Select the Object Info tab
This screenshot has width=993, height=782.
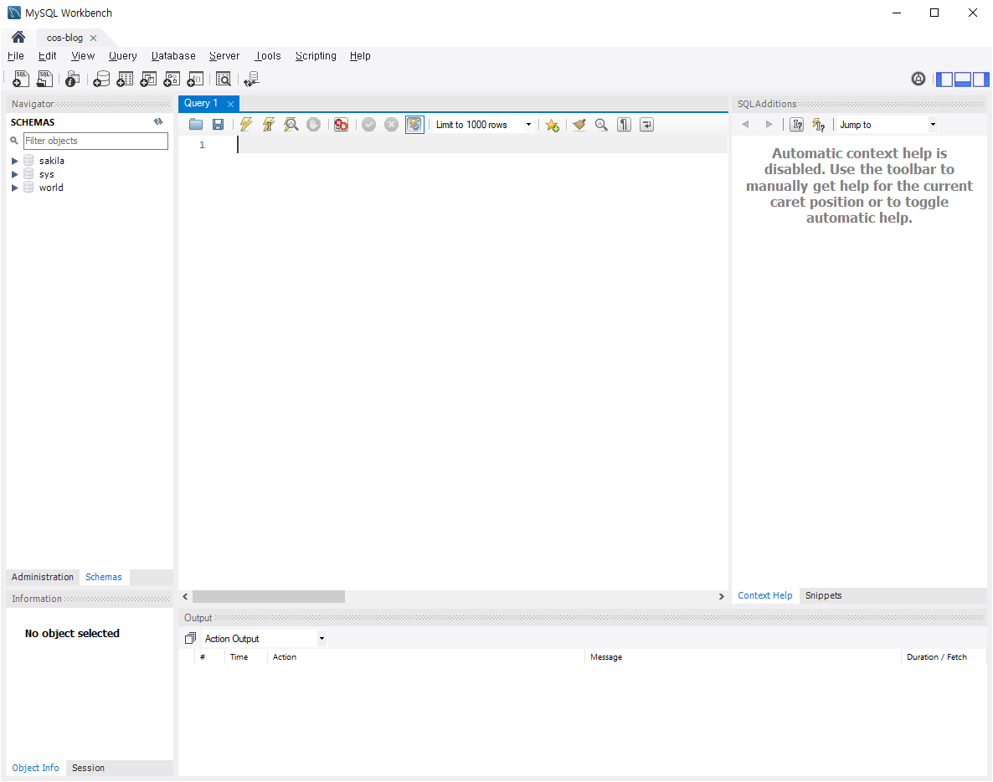click(x=35, y=768)
